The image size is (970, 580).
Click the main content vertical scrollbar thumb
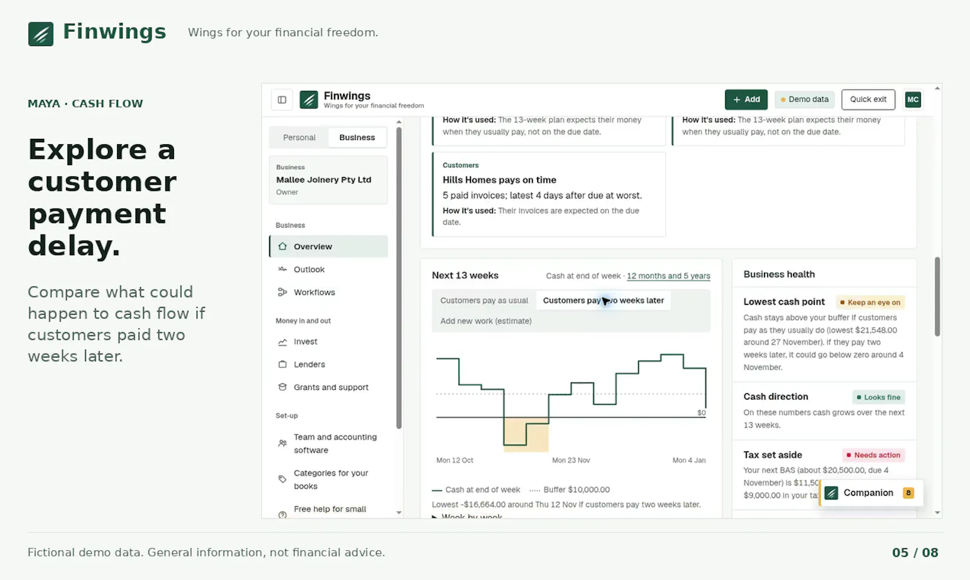pyautogui.click(x=937, y=296)
